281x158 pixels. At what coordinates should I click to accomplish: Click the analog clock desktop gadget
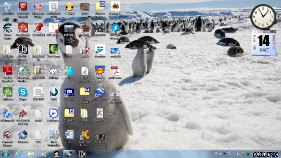(263, 17)
